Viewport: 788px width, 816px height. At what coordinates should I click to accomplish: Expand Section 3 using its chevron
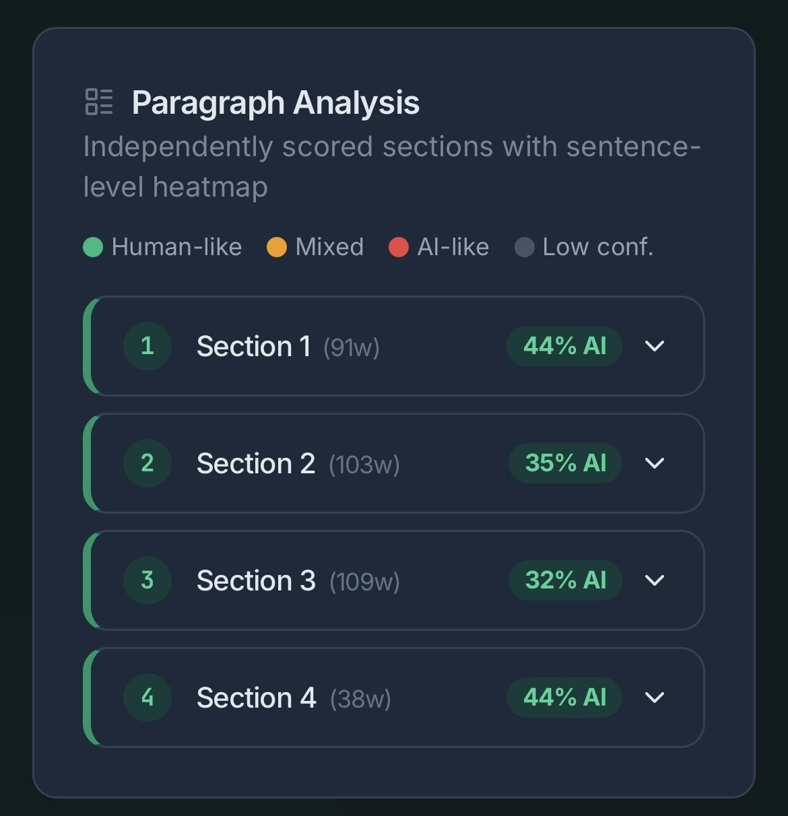655,580
